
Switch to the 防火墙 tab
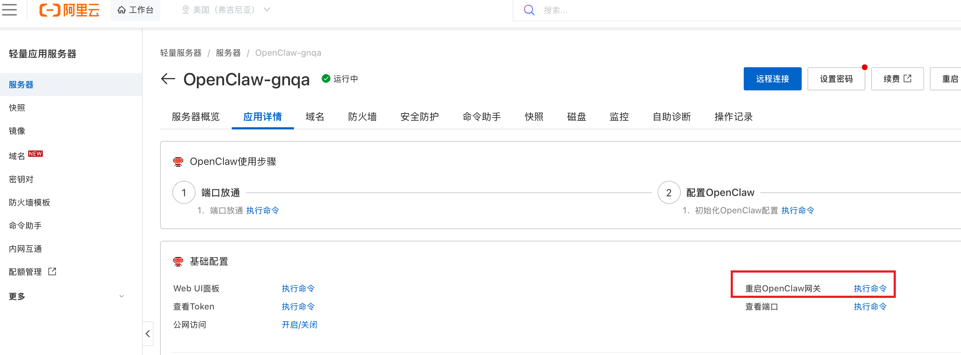coord(362,117)
